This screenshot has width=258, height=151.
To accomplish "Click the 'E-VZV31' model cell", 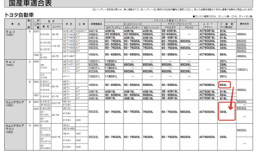I will click(x=45, y=49).
